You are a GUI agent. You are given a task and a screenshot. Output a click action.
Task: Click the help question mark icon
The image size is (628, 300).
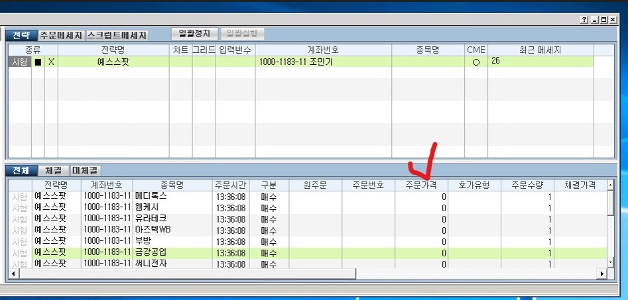pyautogui.click(x=584, y=21)
